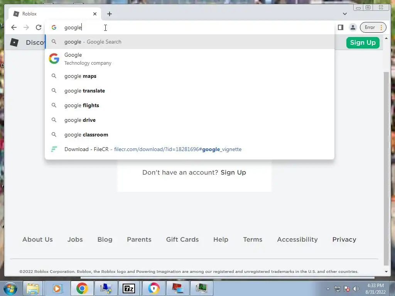Select the google flights suggestion

point(190,105)
